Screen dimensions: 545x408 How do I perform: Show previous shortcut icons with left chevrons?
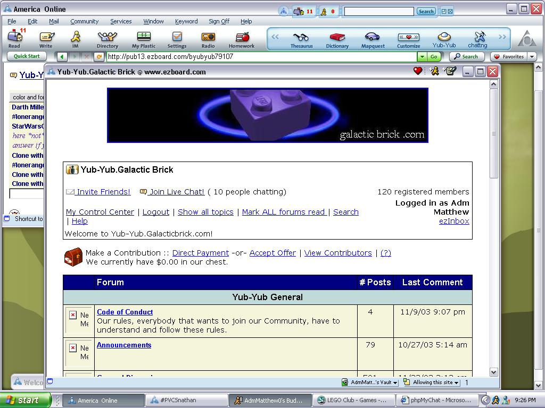[275, 37]
